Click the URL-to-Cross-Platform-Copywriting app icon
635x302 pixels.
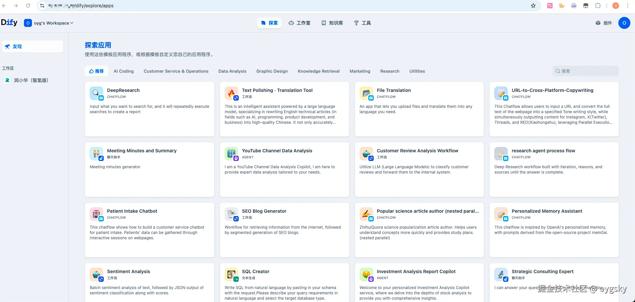[x=501, y=94]
